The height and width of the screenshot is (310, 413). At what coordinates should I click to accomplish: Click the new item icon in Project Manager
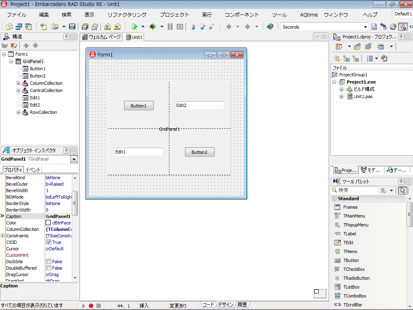coord(339,47)
